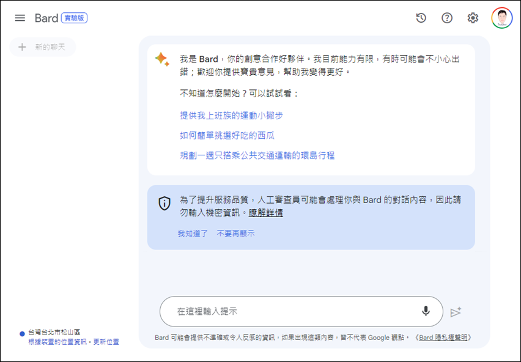Image resolution: width=521 pixels, height=362 pixels.
Task: Open the help question mark icon
Action: (x=447, y=18)
